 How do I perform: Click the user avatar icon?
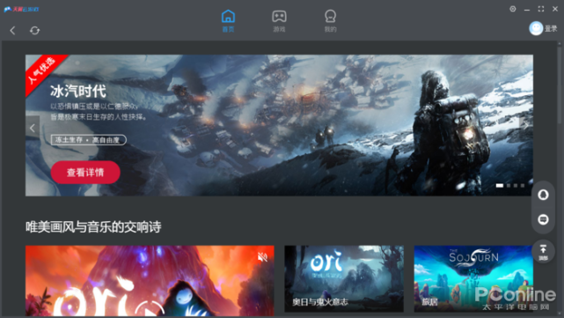(x=536, y=28)
